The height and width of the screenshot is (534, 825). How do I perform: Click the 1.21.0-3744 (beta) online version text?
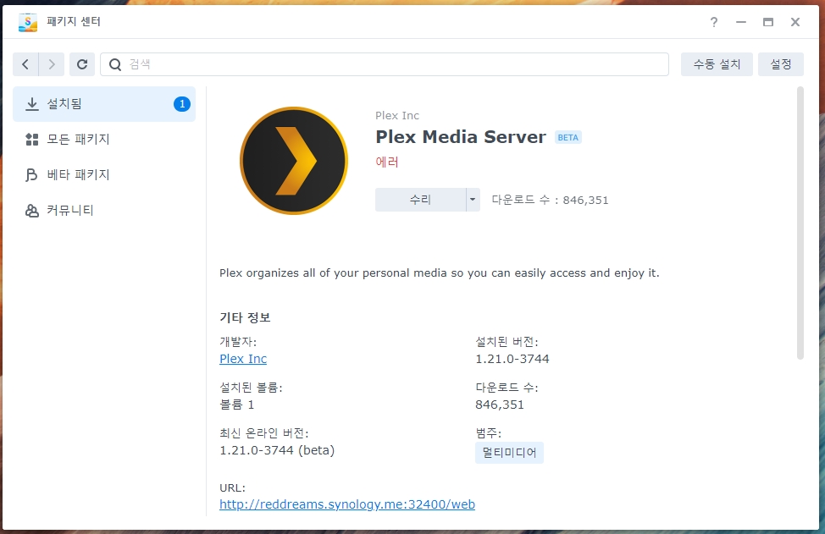[277, 450]
